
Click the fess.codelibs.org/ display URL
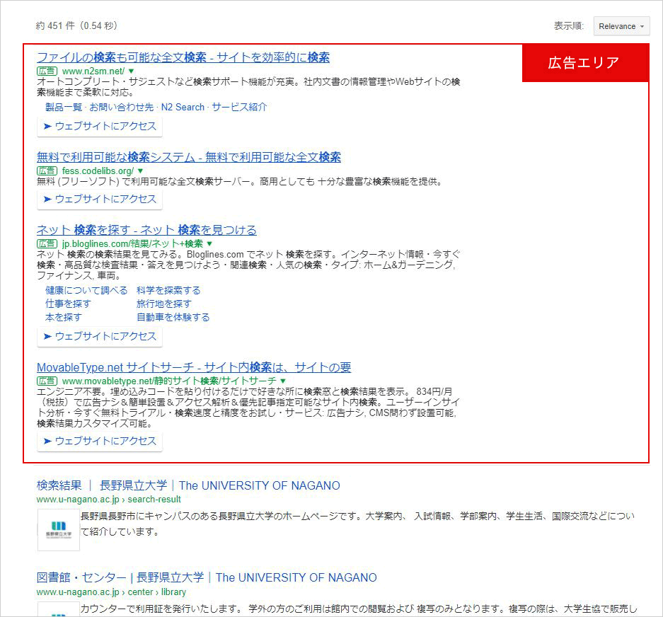(x=98, y=171)
